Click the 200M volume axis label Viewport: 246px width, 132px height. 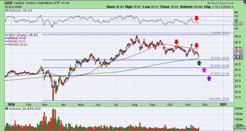[x=238, y=109]
